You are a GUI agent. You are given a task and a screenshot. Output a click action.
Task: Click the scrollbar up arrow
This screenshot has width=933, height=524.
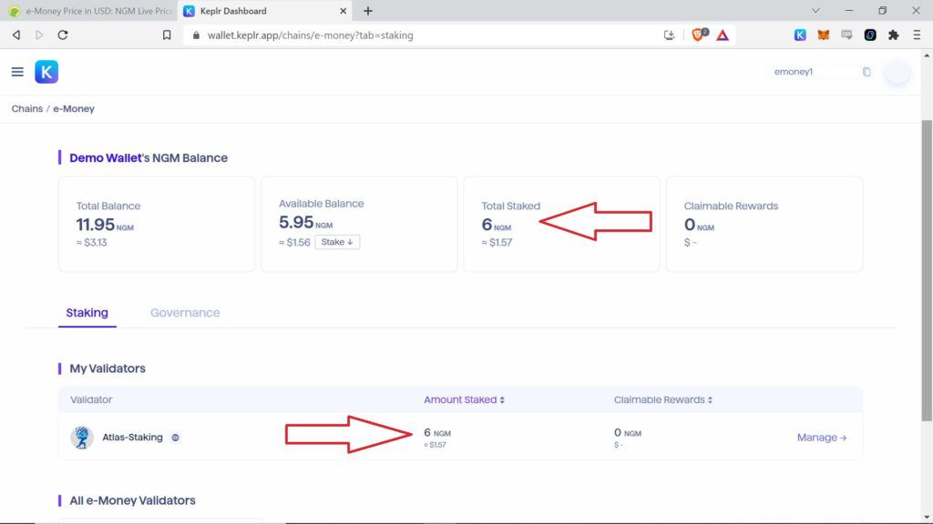(927, 55)
